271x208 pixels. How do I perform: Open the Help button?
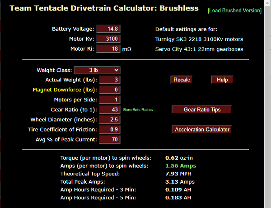[x=222, y=80]
